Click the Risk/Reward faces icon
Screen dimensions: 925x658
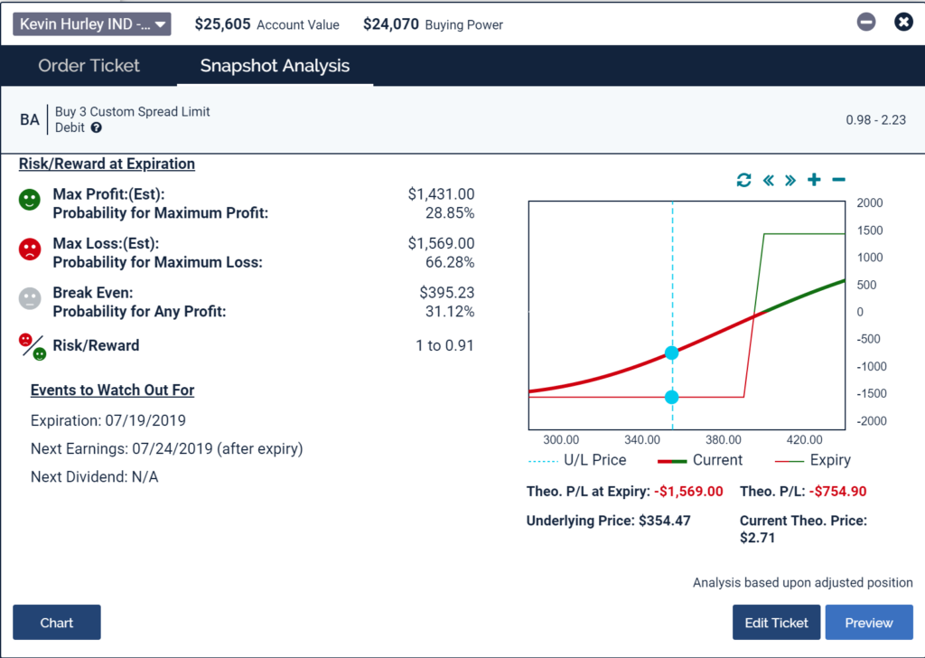coord(33,346)
